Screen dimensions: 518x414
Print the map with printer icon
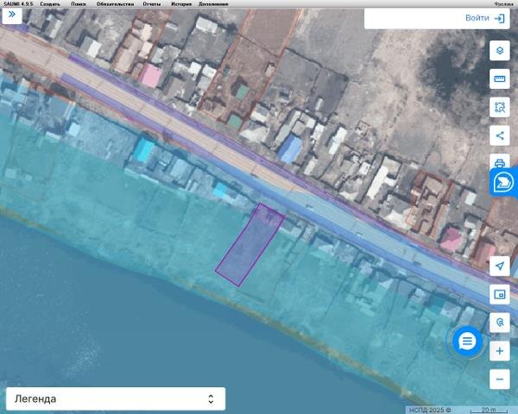pyautogui.click(x=500, y=162)
